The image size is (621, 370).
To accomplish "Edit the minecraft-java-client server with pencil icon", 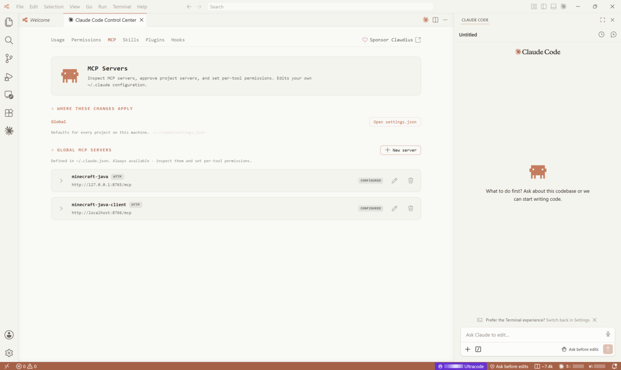I will pos(394,209).
